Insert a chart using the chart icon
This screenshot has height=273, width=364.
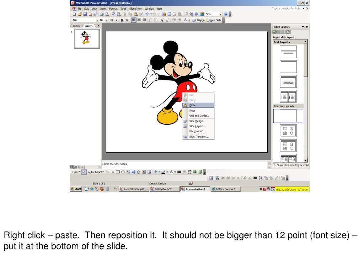coord(164,14)
